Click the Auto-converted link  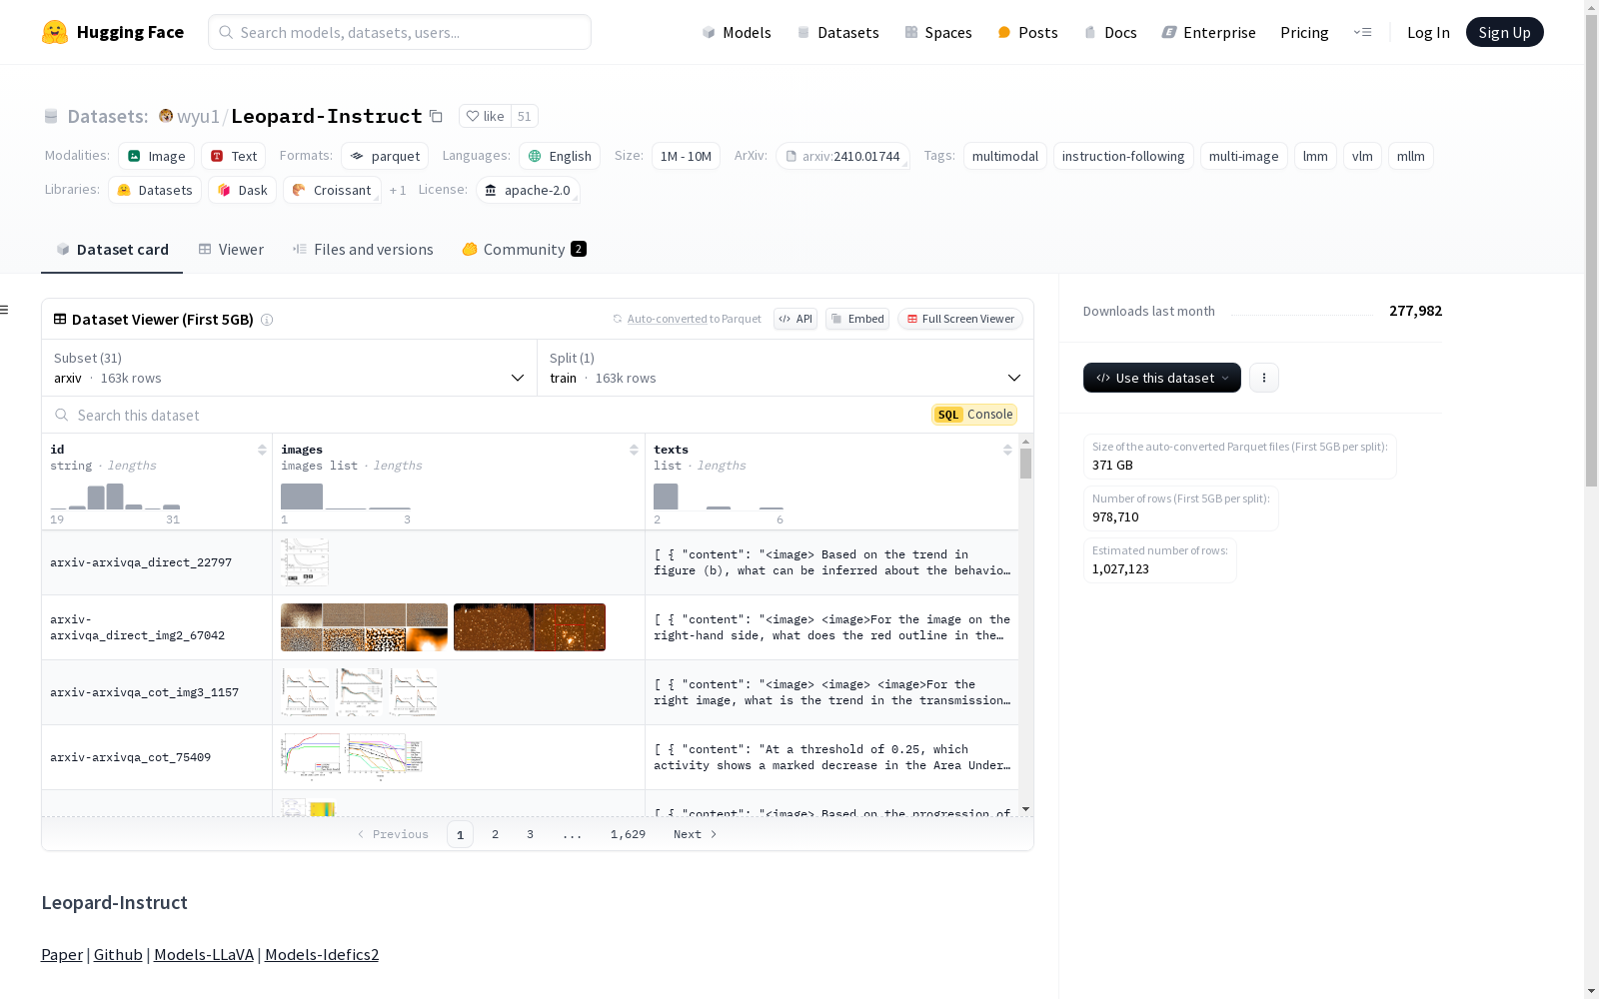pos(668,319)
